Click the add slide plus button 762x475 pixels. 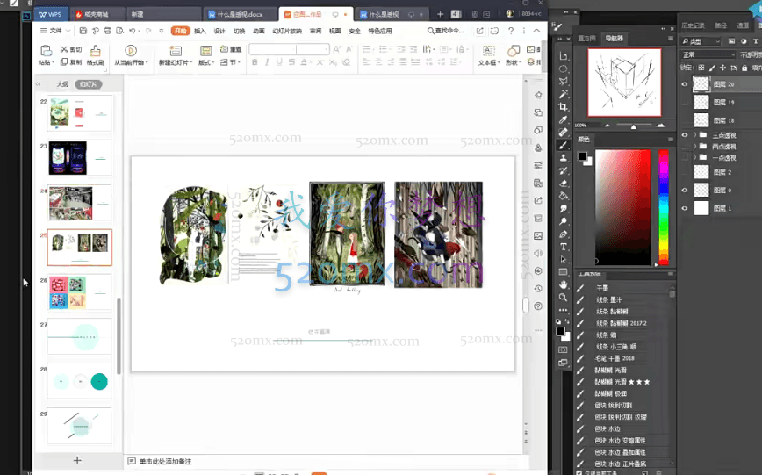[77, 460]
